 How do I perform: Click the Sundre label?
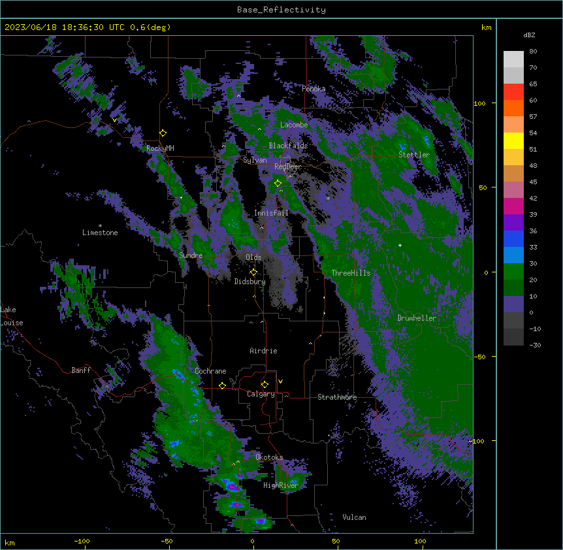191,255
